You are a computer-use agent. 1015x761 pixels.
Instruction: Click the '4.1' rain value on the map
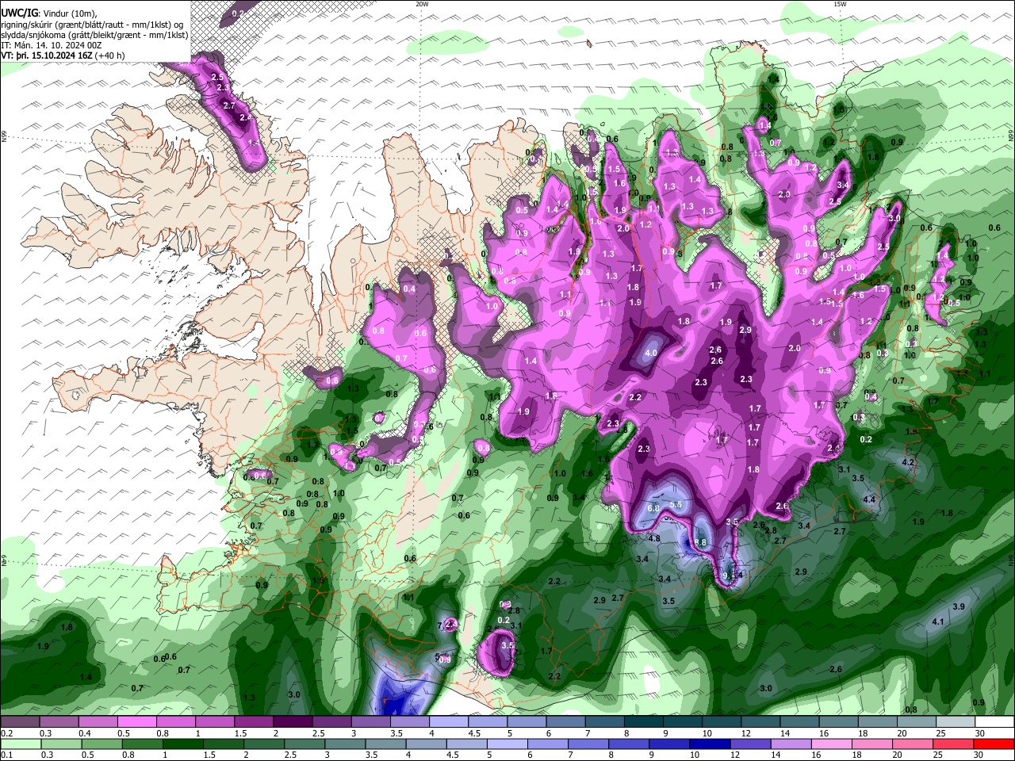[938, 622]
